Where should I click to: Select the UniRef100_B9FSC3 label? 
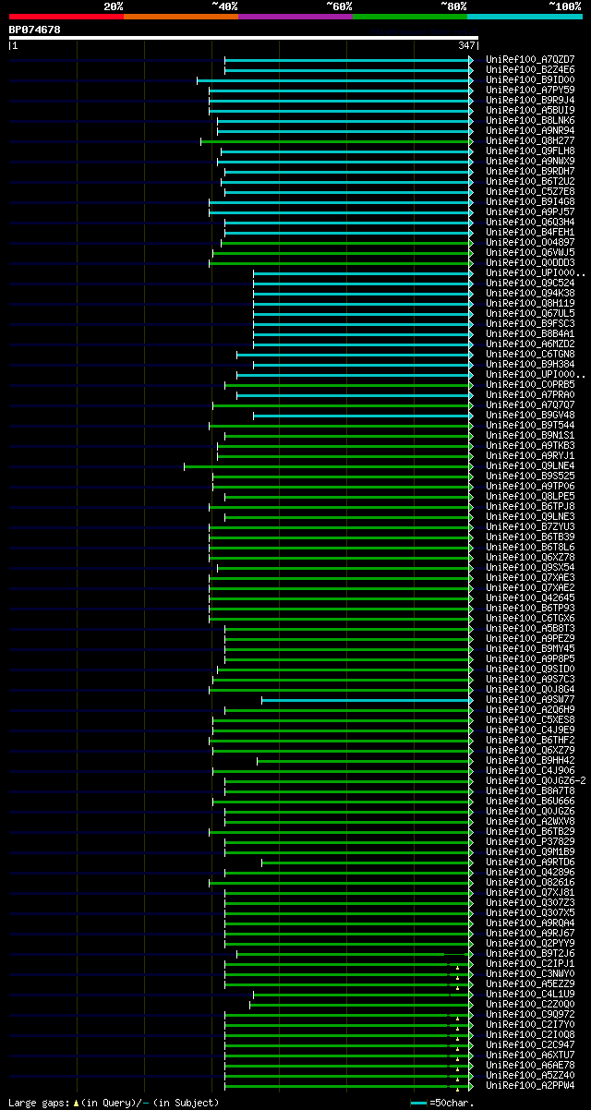[530, 323]
